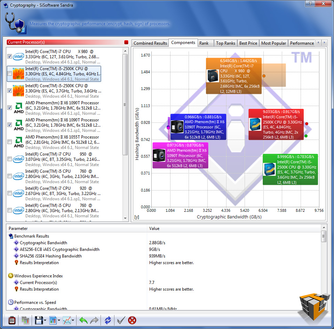Screen dimensions: 334x329
Task: Click Performance vs. Speed clock icon
Action: 11,302
